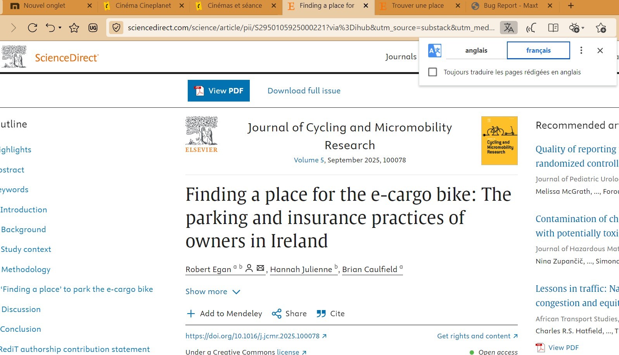Click the Cite quotation icon
This screenshot has width=619, height=355.
click(321, 314)
